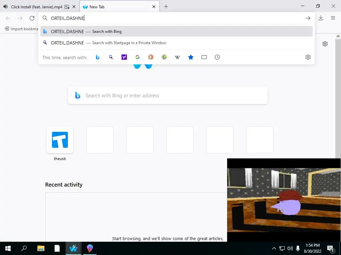Search this time with Startpage icon
Viewport: 341px width, 255px height.
pyautogui.click(x=111, y=57)
